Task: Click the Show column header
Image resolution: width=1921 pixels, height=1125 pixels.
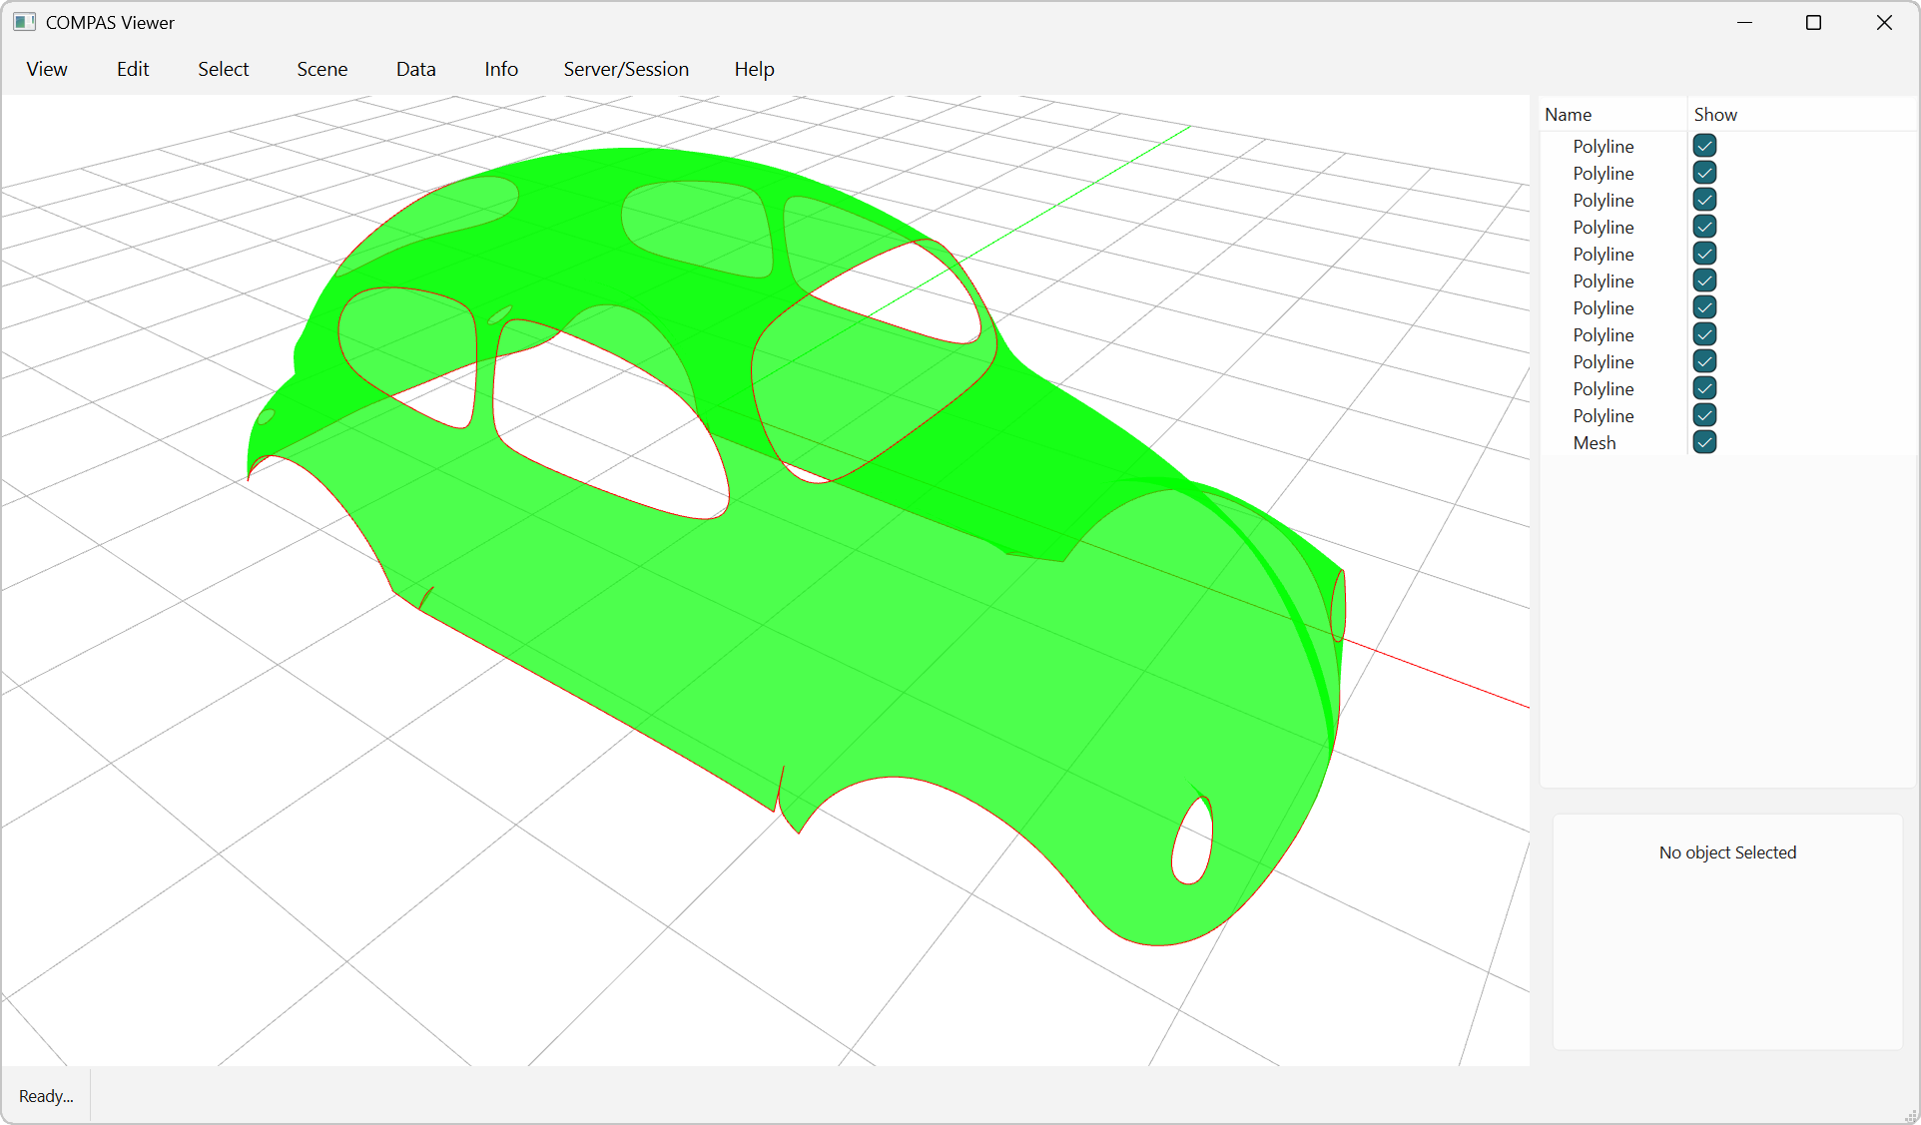Action: pos(1715,115)
